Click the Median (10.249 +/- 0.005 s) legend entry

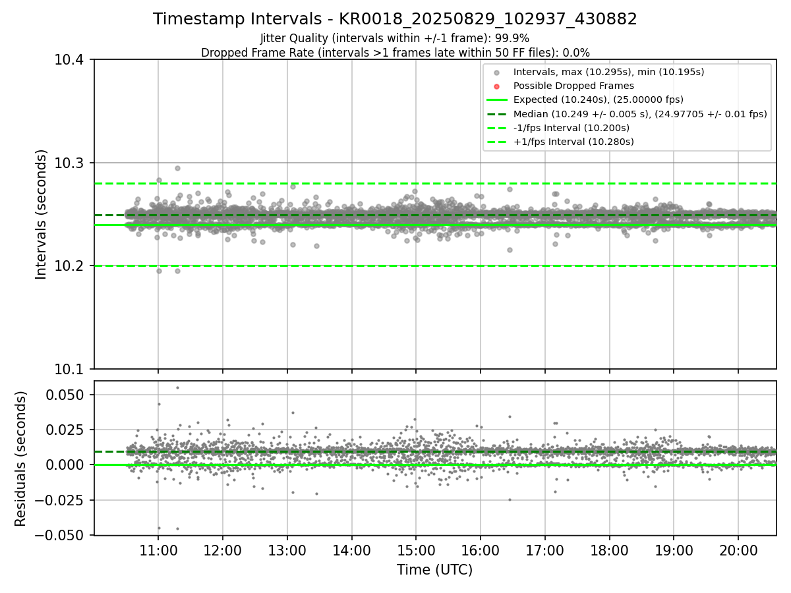pos(639,113)
